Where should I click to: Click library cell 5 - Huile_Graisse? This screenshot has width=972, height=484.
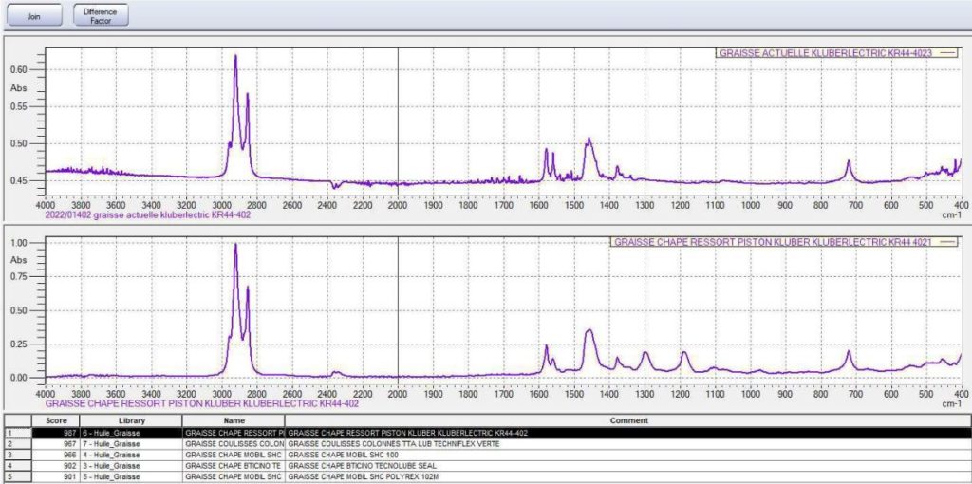[x=131, y=476]
